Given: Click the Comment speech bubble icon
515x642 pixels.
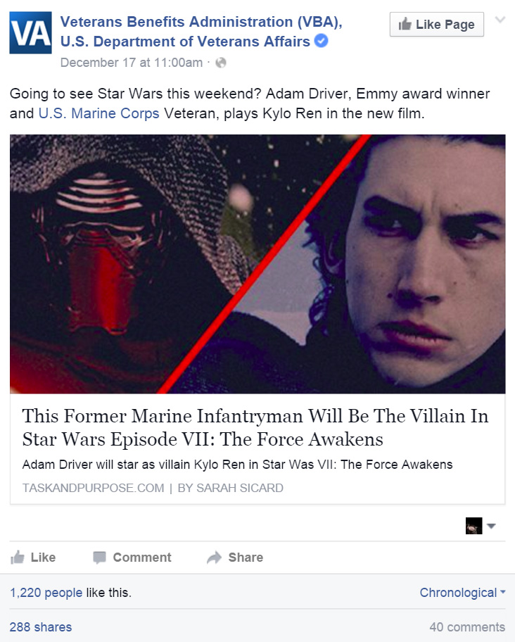Looking at the screenshot, I should click(99, 558).
